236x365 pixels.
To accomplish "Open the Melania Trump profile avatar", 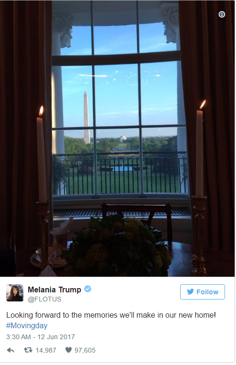I will (15, 293).
